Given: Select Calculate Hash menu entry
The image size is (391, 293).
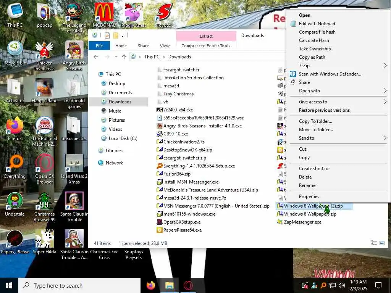Looking at the screenshot, I should point(338,40).
